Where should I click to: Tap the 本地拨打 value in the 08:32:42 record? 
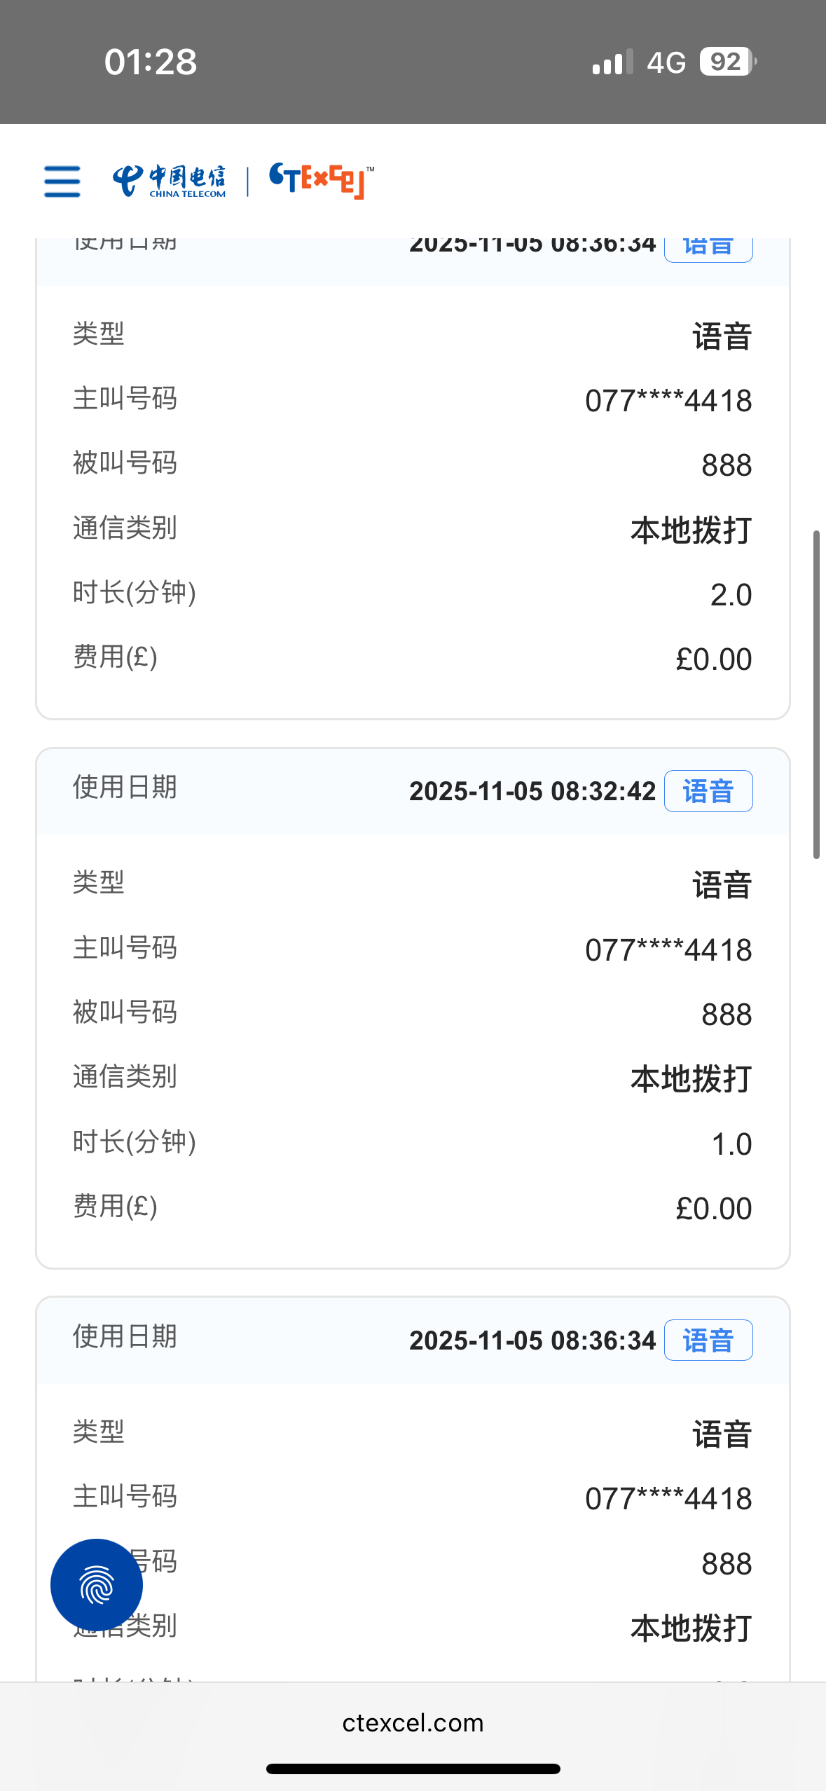tap(691, 1079)
